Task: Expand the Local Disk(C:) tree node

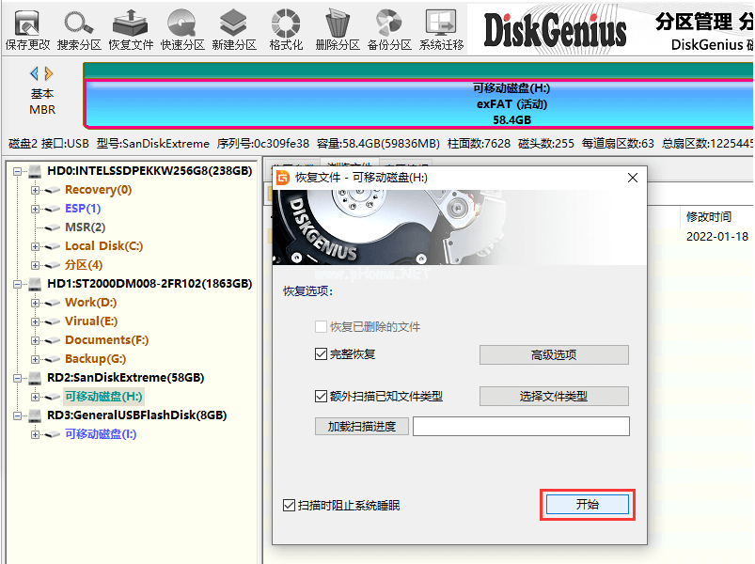Action: point(36,246)
